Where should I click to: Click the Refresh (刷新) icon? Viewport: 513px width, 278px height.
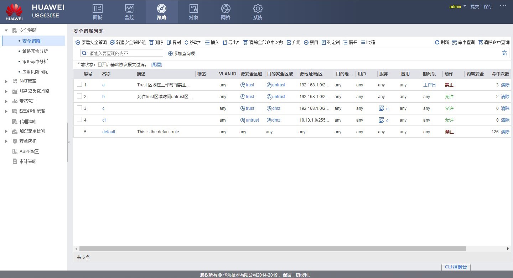(437, 42)
